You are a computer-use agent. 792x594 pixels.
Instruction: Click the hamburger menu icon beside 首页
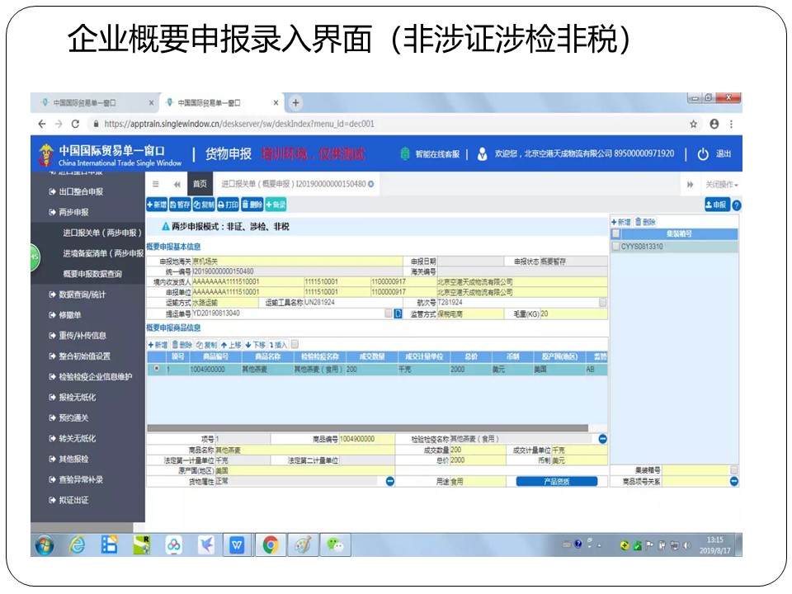coord(156,184)
